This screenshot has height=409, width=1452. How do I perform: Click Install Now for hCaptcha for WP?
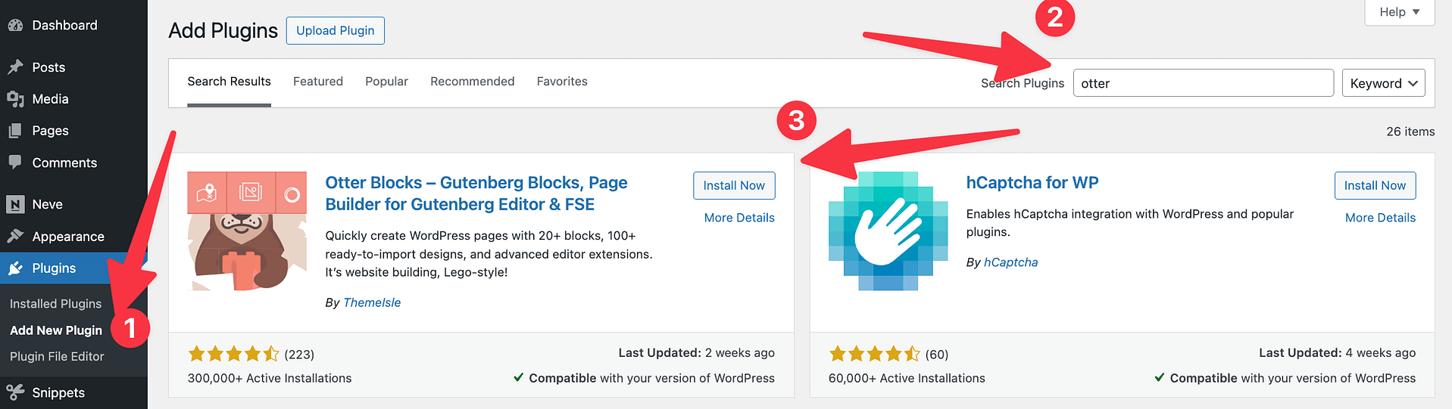[x=1374, y=186]
